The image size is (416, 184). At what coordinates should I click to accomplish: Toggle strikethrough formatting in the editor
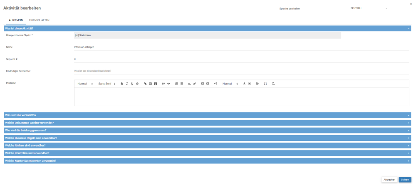(x=137, y=84)
